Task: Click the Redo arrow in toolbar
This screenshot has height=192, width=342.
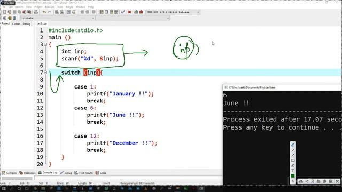Action: point(49,12)
